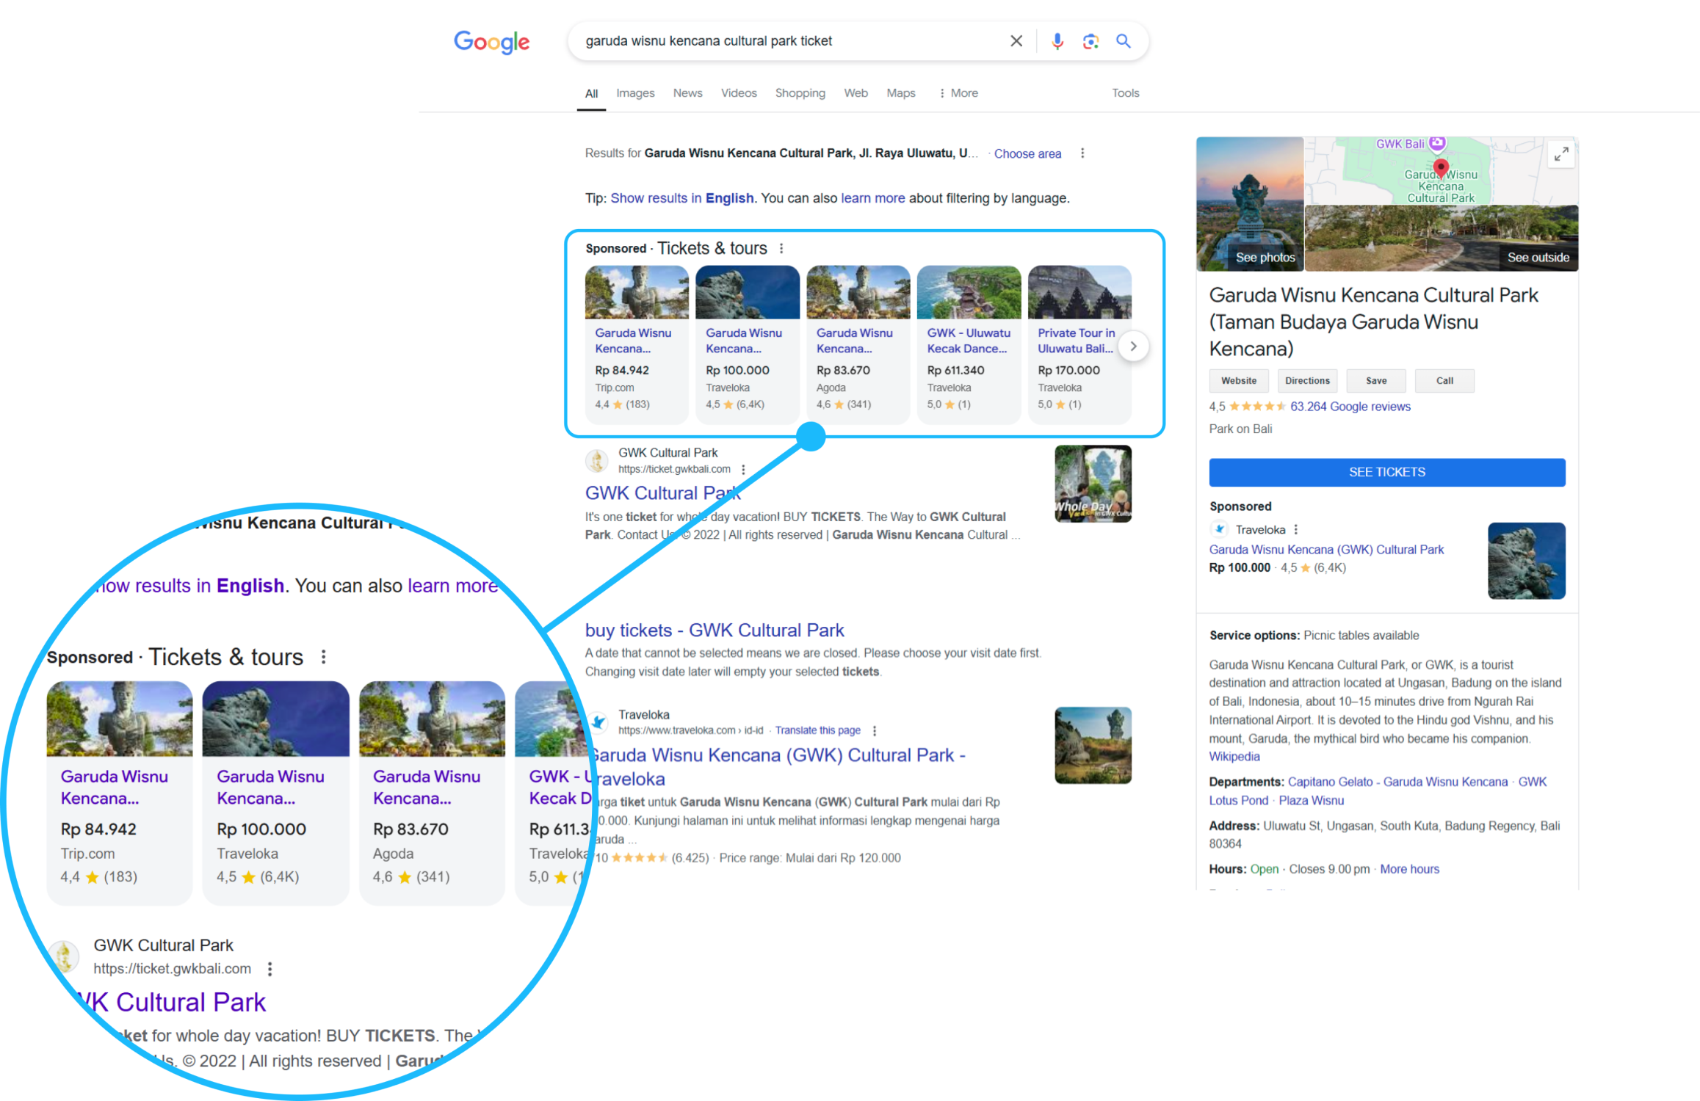Start voice search with microphone icon
This screenshot has width=1700, height=1101.
(x=1057, y=41)
